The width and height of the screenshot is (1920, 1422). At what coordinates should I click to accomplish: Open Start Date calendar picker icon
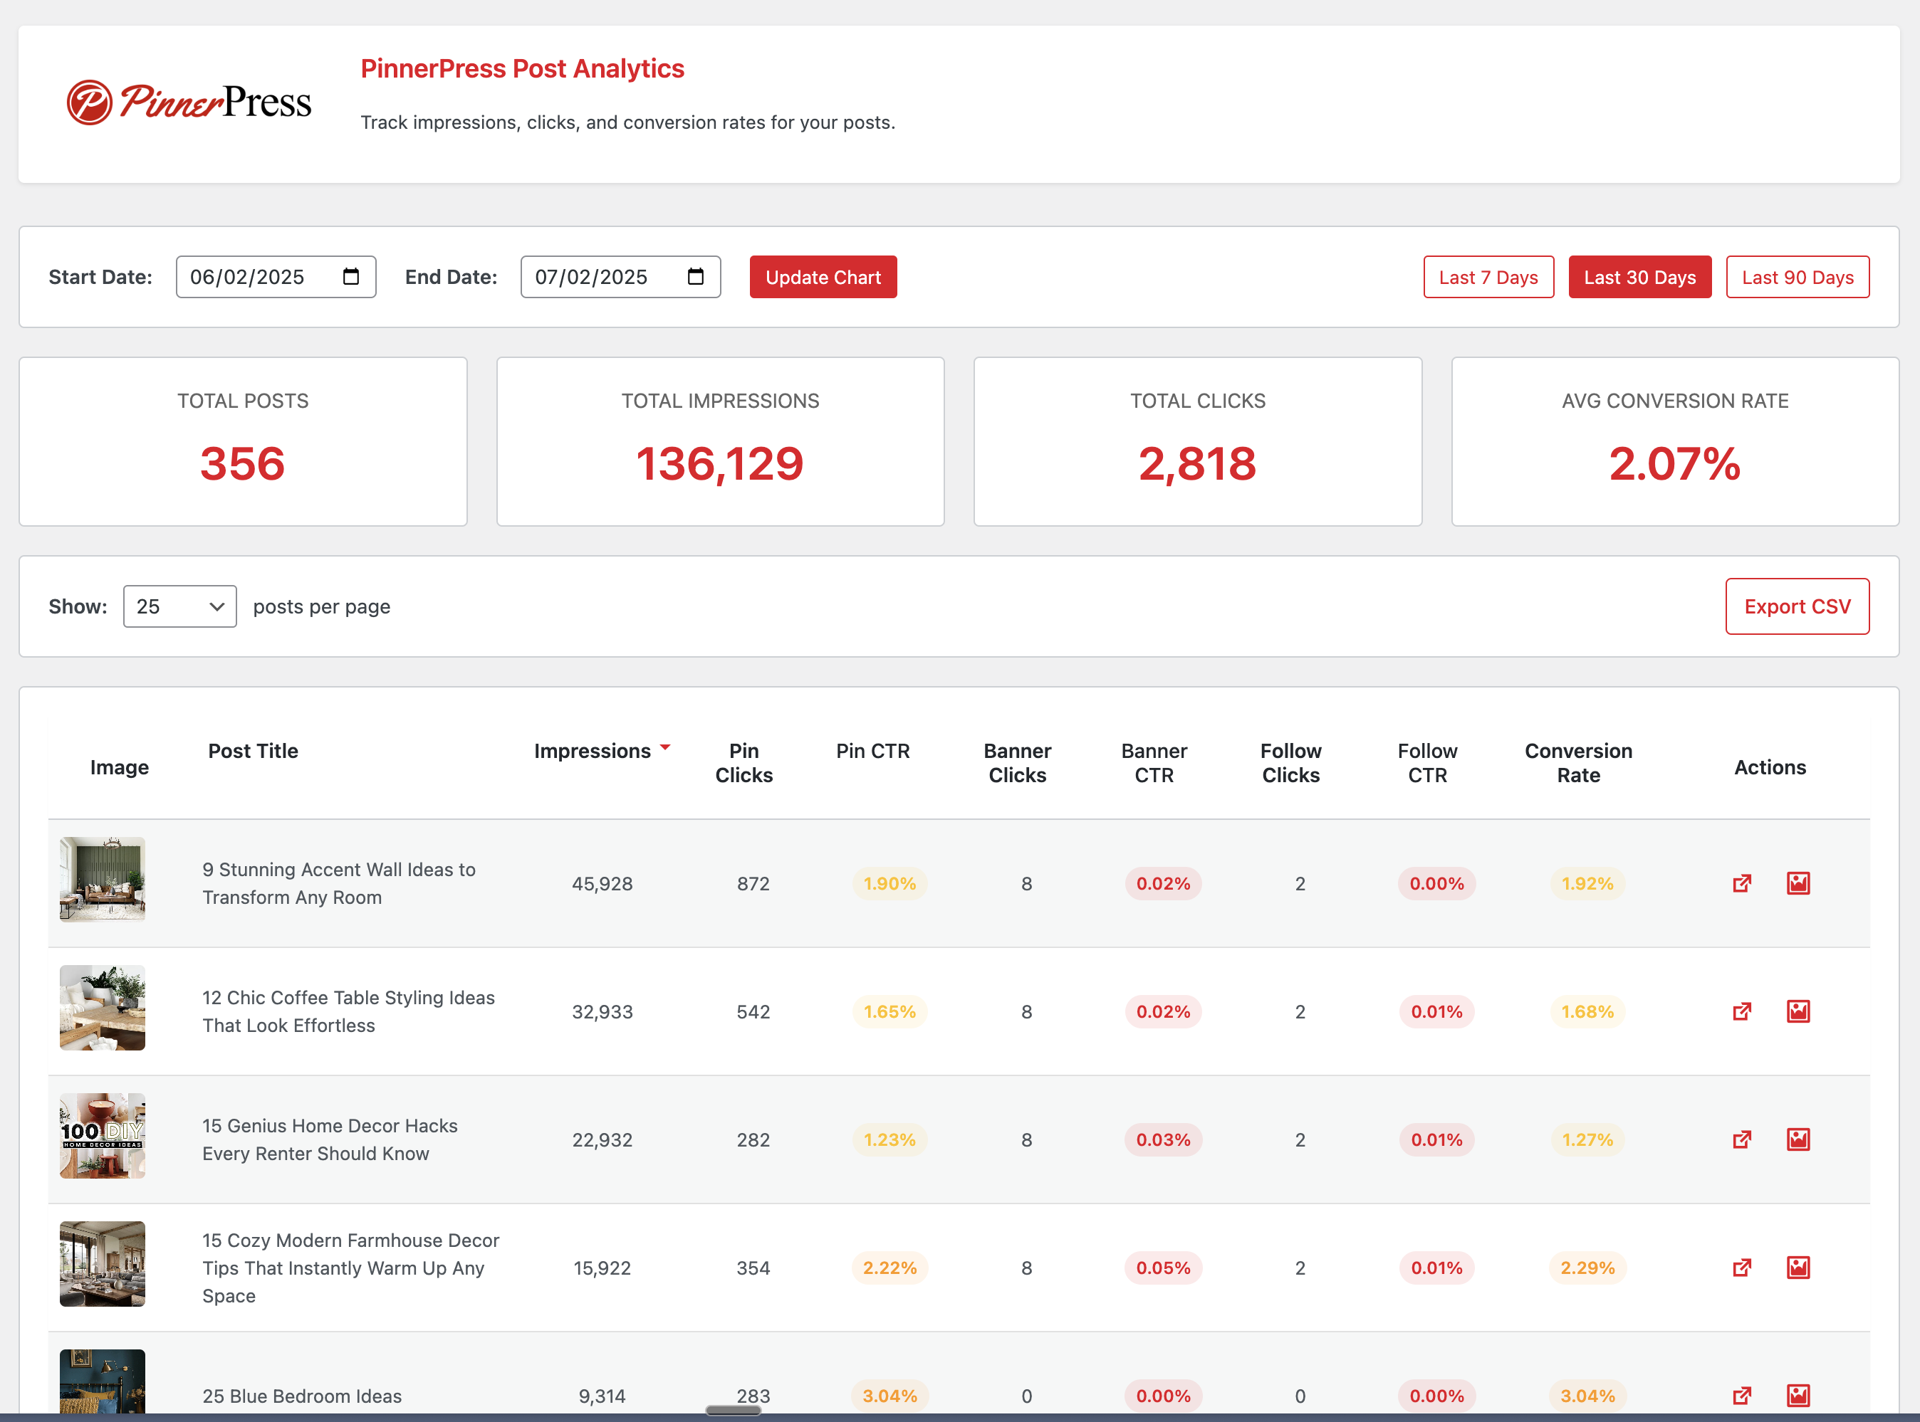coord(351,276)
